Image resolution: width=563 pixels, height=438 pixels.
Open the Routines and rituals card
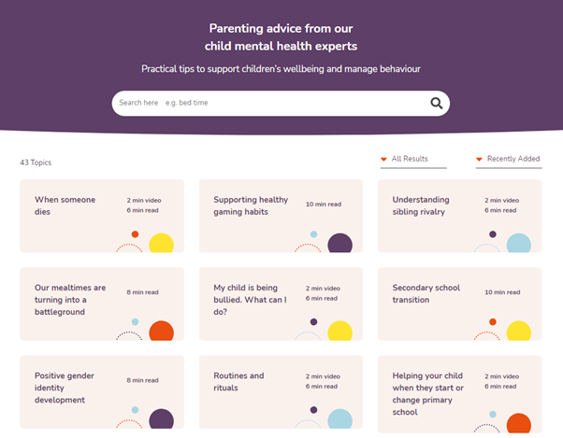point(281,392)
